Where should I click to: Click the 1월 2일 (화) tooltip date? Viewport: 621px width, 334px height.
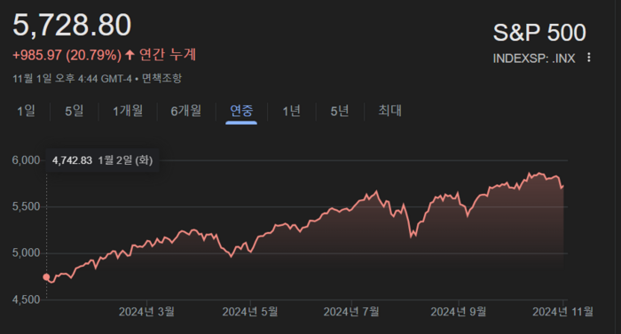126,160
